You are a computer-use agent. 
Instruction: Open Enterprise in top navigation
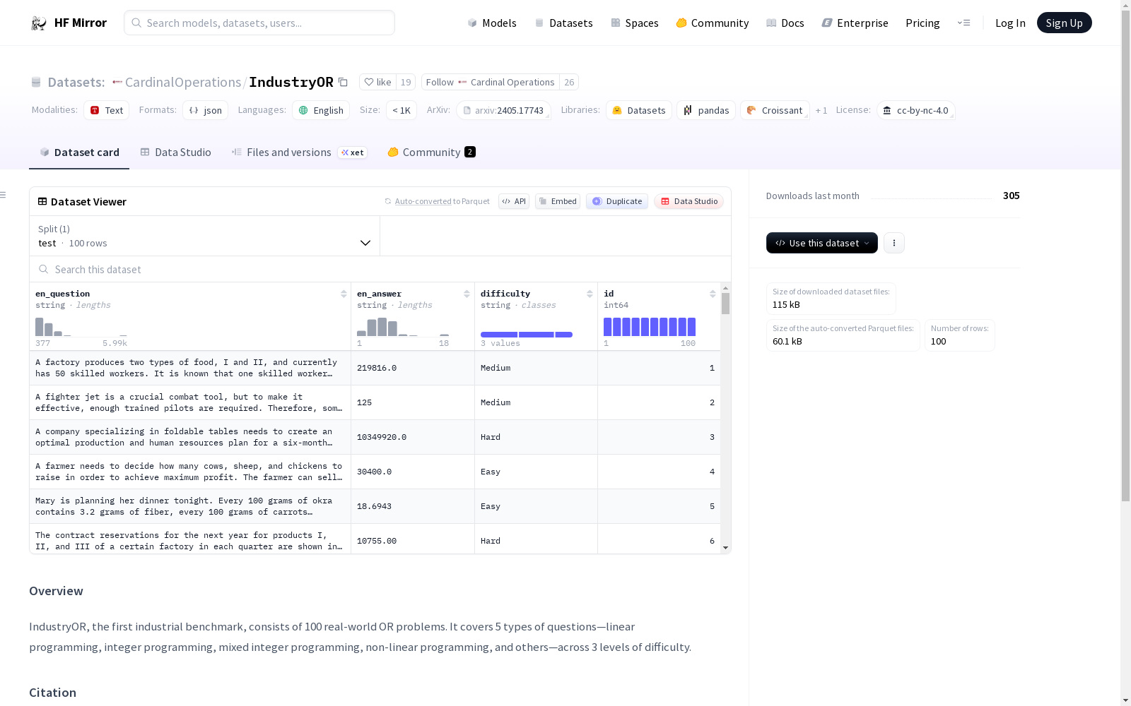tap(855, 23)
